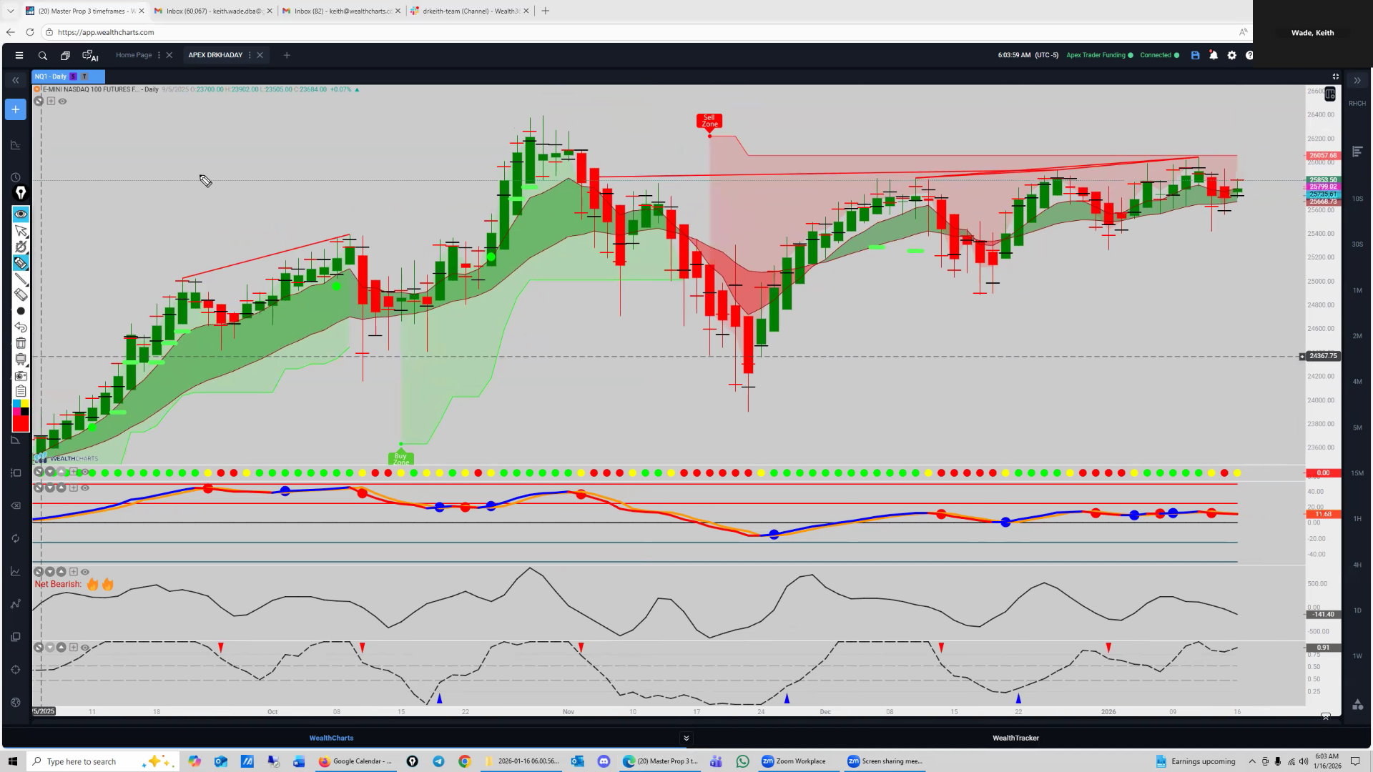Click the blue plus add button
This screenshot has height=772, width=1373.
[x=16, y=109]
